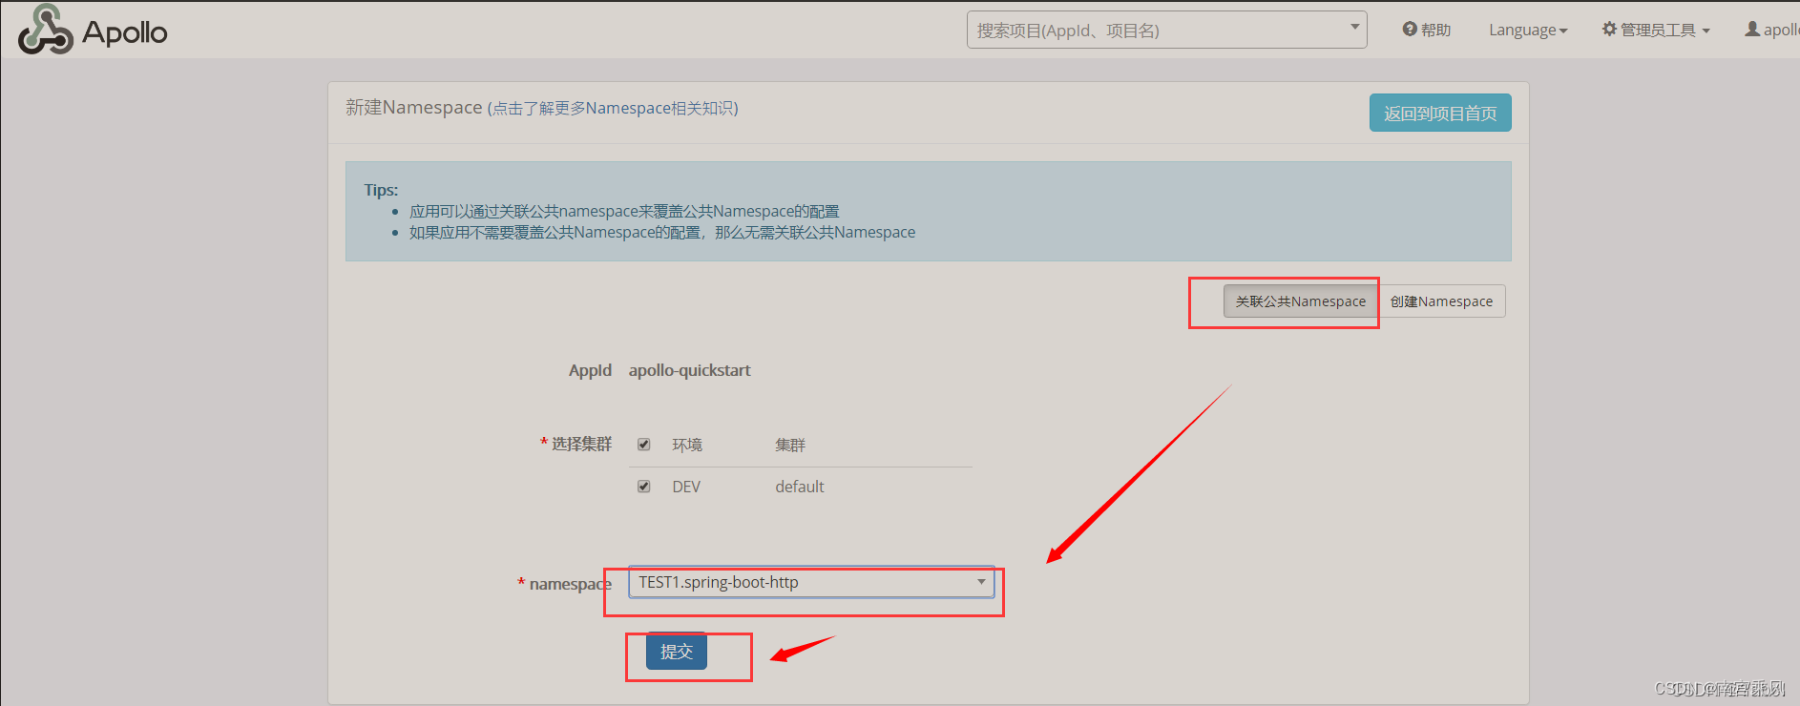Open the 帮助 help link
The width and height of the screenshot is (1800, 706).
tap(1427, 30)
